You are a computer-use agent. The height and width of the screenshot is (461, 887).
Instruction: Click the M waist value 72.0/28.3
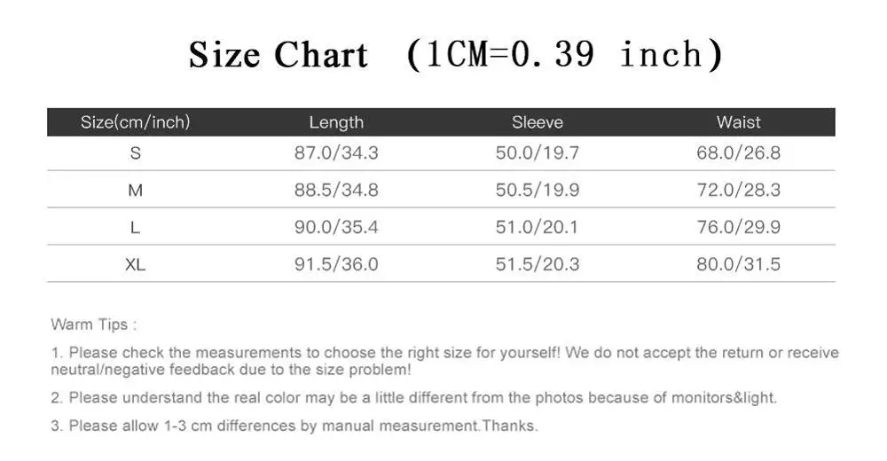click(738, 190)
